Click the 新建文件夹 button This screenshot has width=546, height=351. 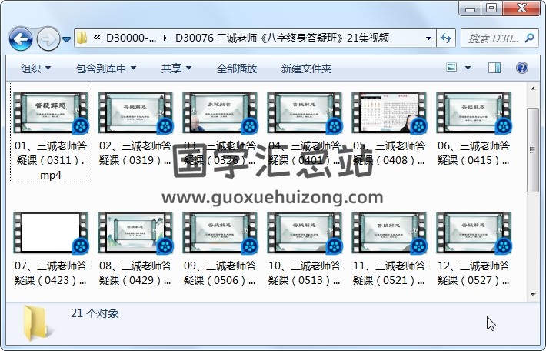306,69
